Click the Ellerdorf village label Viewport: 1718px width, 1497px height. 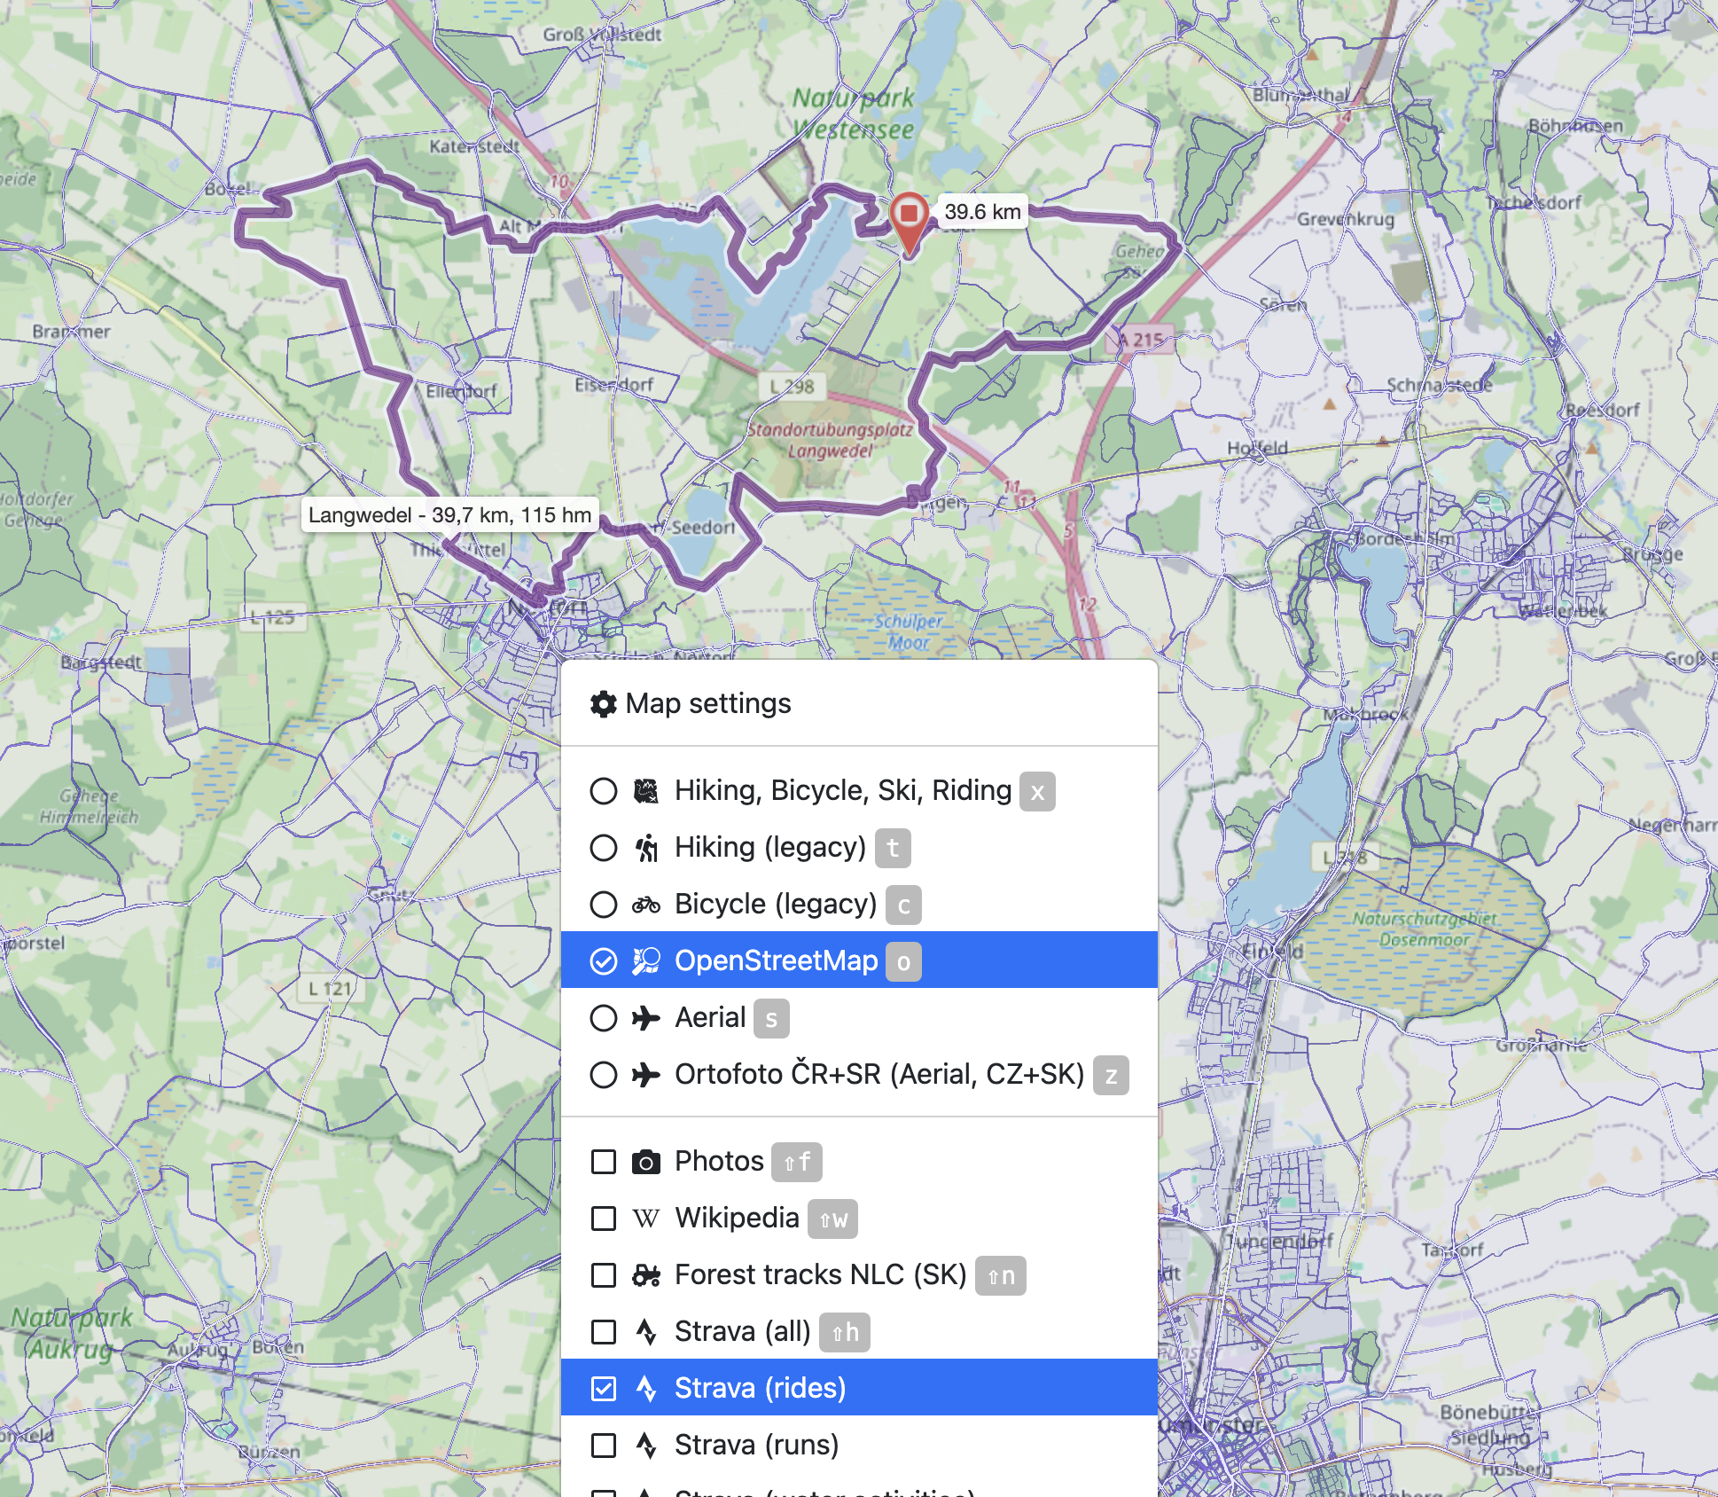(x=461, y=391)
